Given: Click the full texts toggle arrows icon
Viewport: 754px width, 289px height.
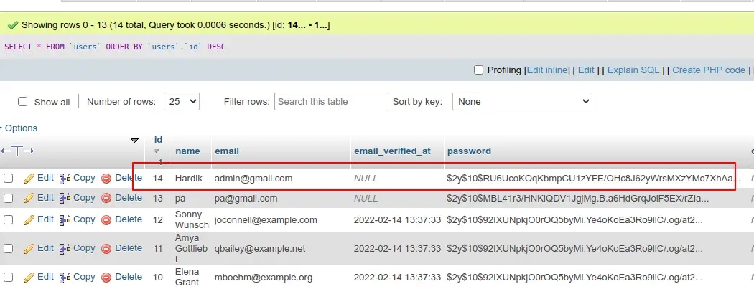Looking at the screenshot, I should [x=18, y=151].
